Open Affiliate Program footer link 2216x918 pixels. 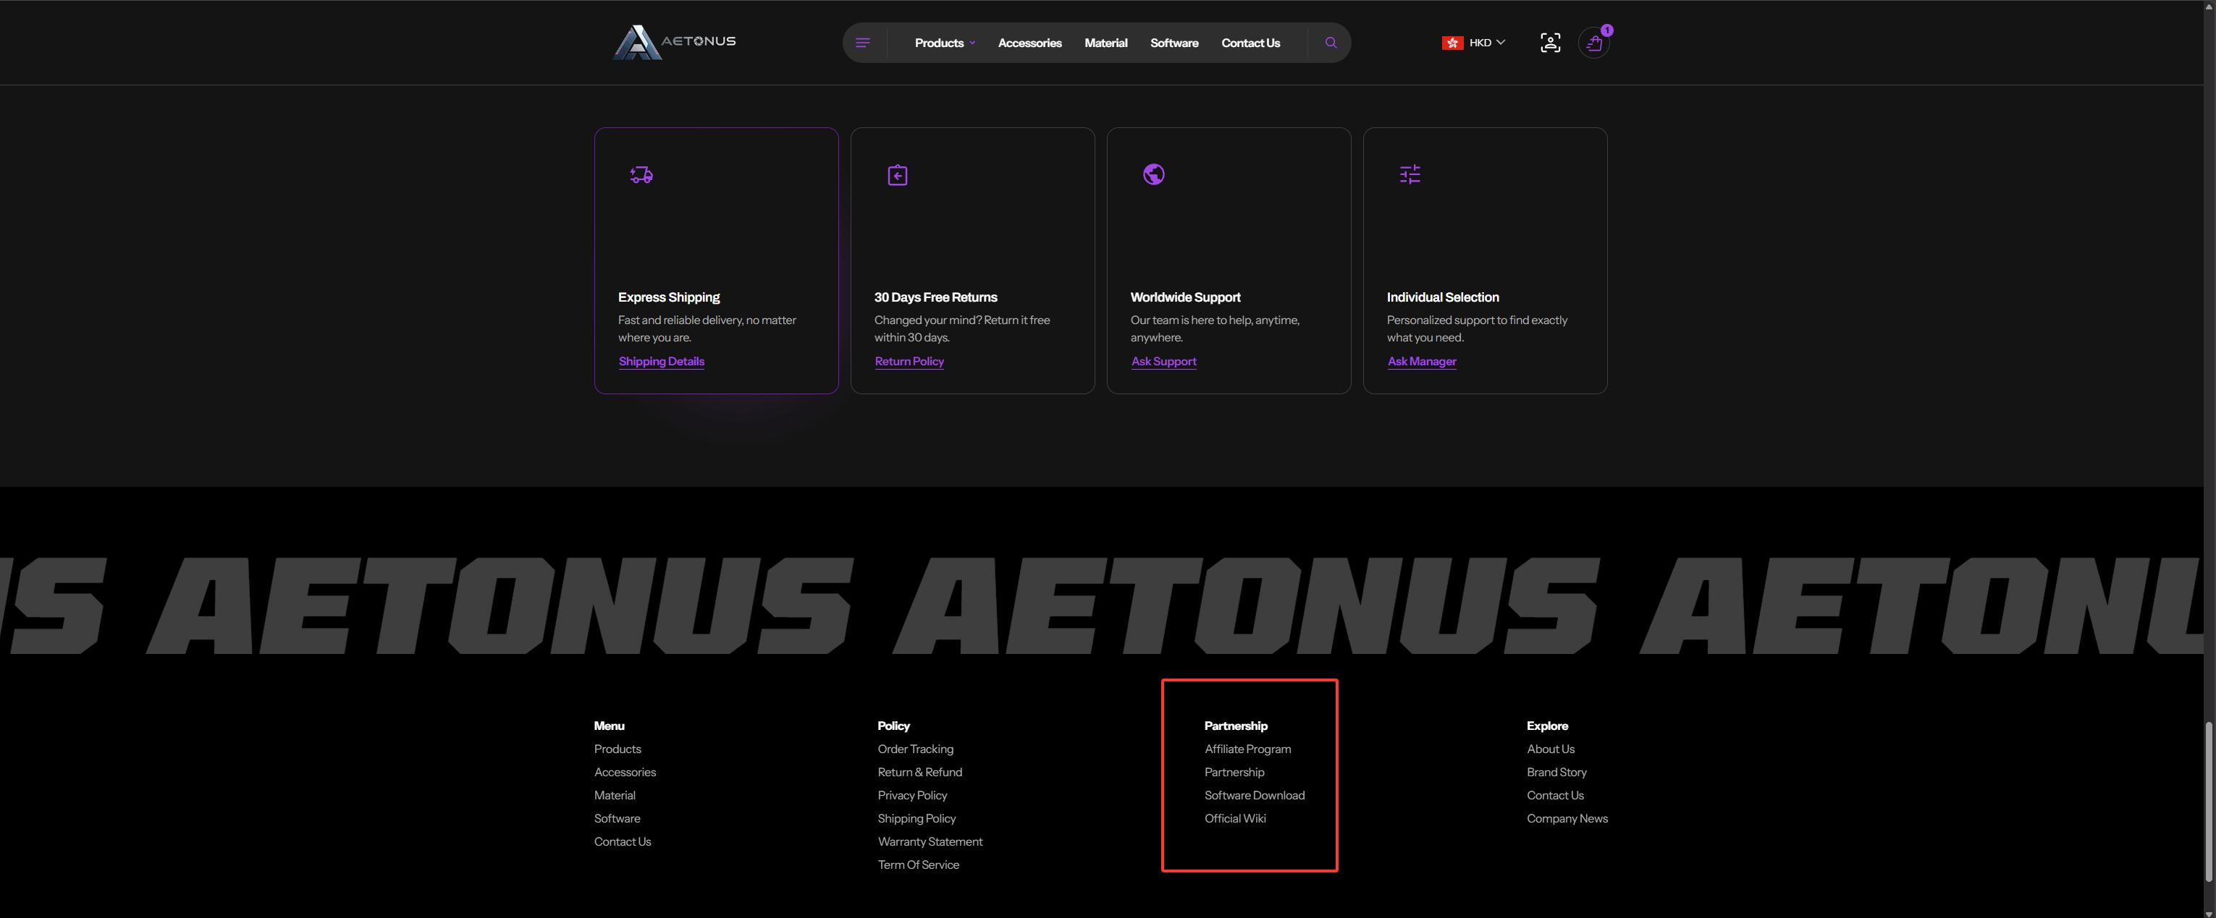tap(1247, 749)
